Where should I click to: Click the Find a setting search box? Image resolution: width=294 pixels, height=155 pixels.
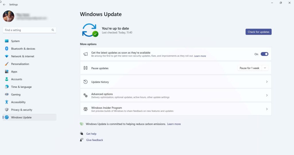point(30,30)
